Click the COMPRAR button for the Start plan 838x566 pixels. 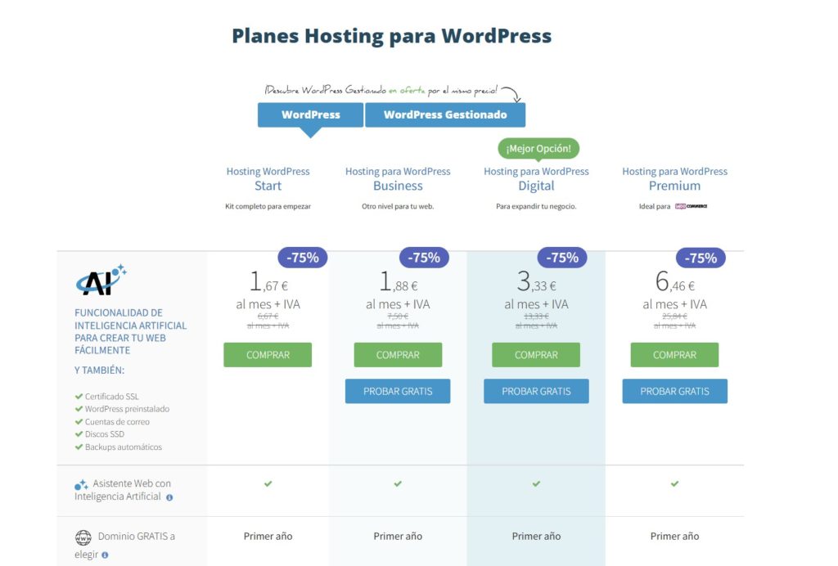(x=268, y=355)
